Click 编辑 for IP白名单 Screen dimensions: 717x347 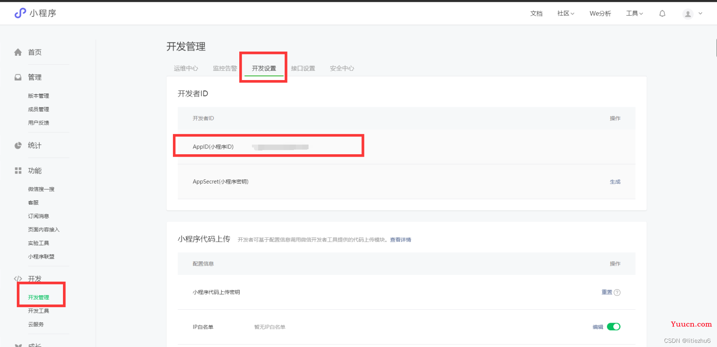tap(598, 327)
